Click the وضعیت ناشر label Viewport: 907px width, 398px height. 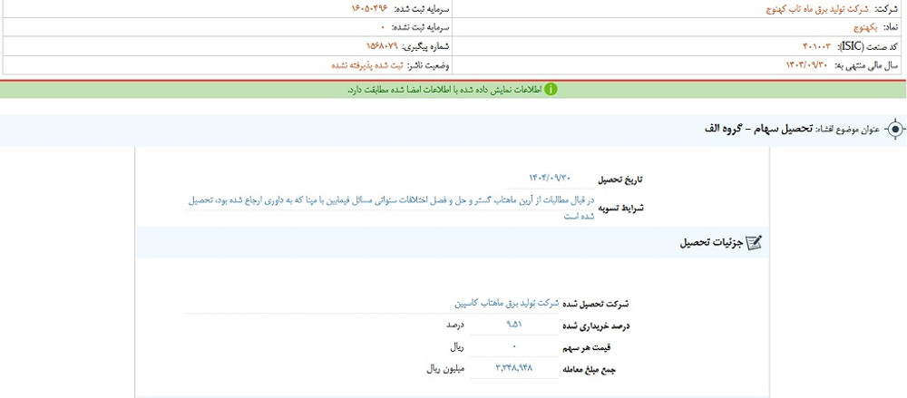(x=428, y=65)
